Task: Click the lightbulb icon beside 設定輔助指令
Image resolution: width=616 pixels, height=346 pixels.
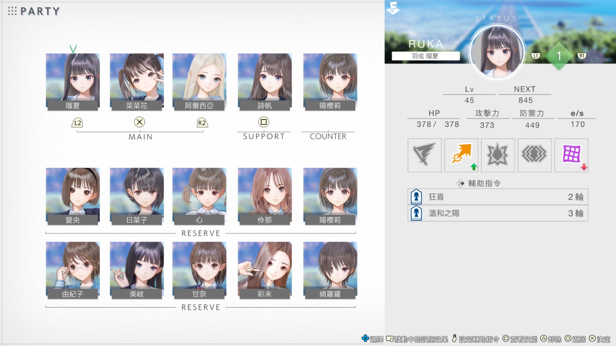Action: 454,339
